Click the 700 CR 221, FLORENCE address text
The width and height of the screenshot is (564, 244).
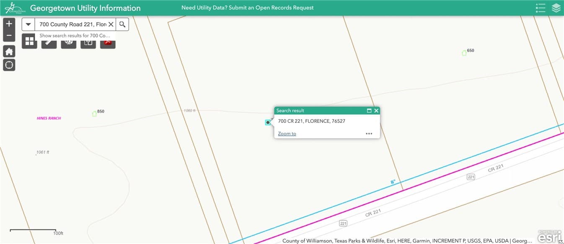[x=312, y=121]
